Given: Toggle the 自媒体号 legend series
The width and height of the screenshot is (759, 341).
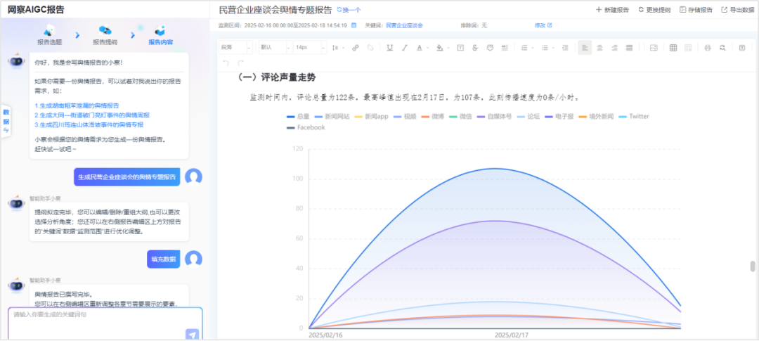Looking at the screenshot, I should point(494,116).
